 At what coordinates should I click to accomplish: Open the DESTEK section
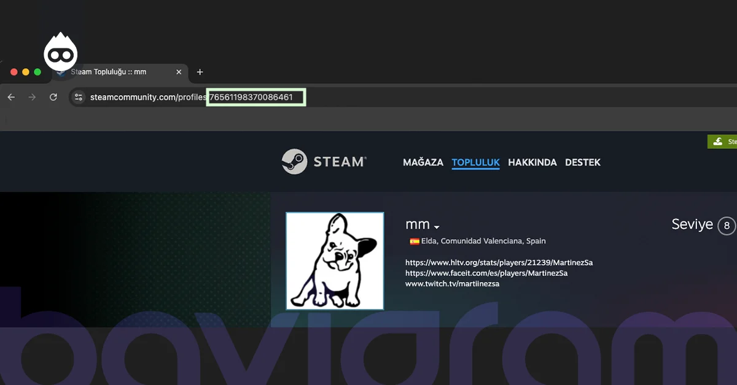tap(582, 162)
